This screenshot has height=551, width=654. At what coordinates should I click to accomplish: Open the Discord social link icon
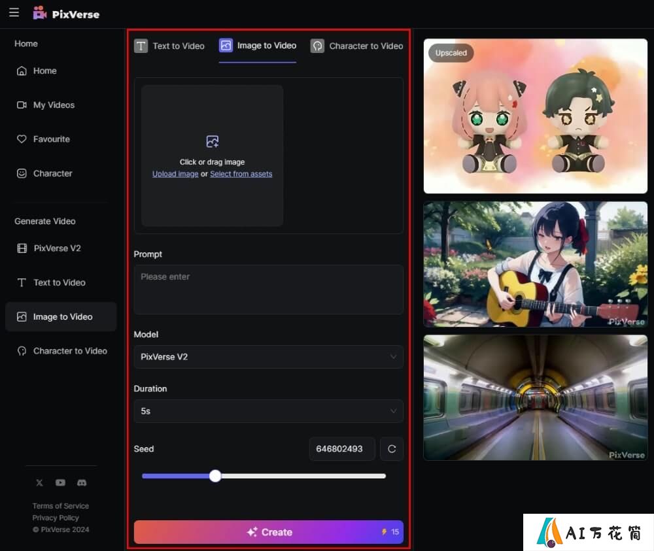pos(82,482)
